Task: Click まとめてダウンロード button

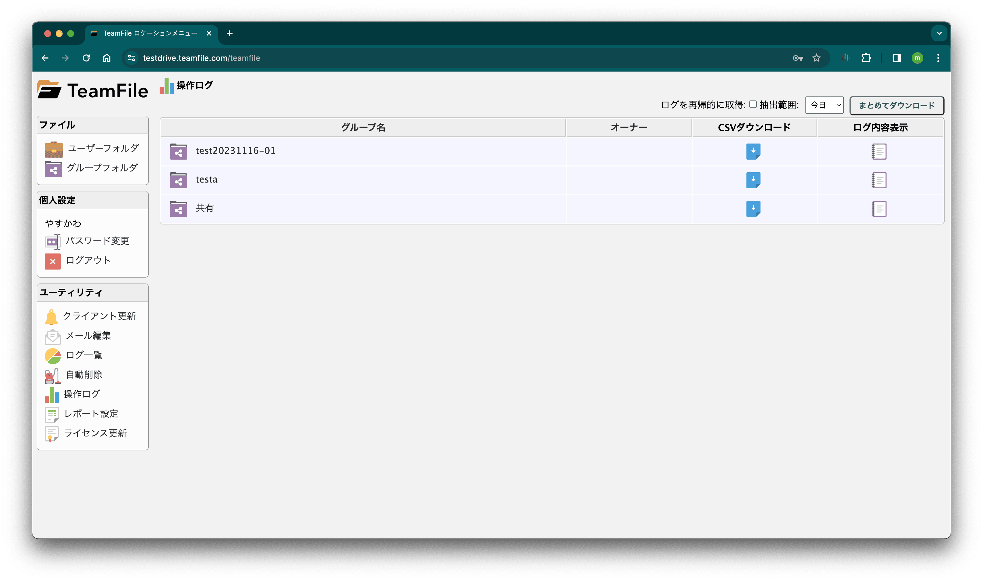Action: coord(897,105)
